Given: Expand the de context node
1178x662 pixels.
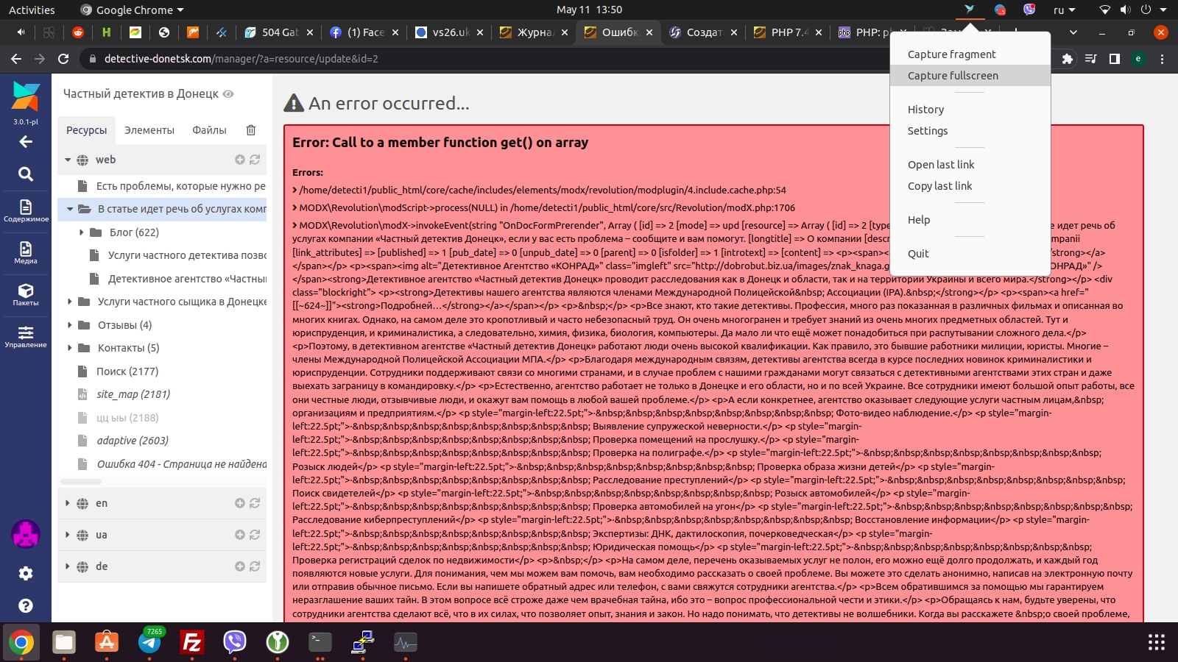Looking at the screenshot, I should click(x=68, y=566).
